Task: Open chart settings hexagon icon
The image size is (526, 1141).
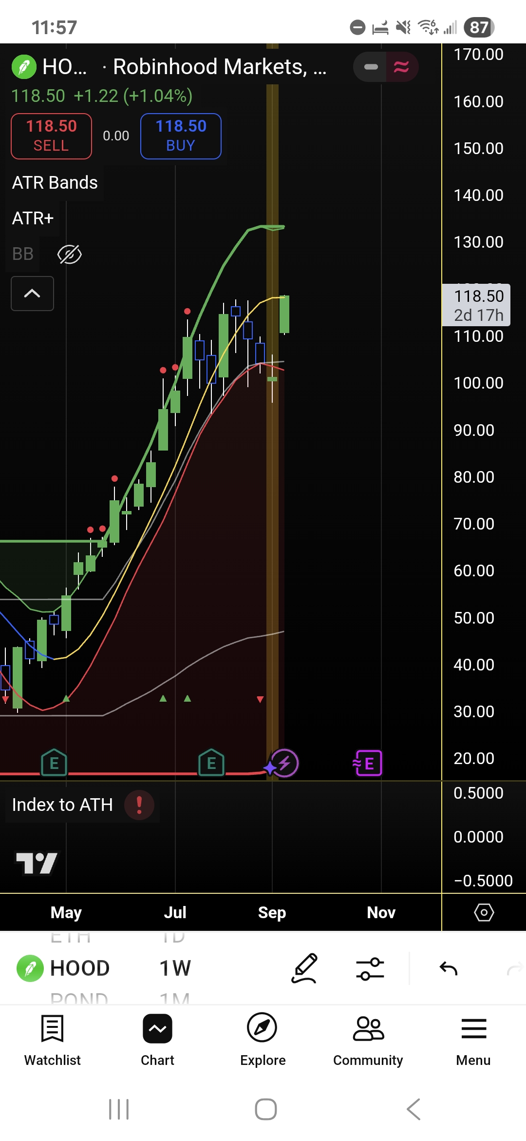Action: pos(484,912)
